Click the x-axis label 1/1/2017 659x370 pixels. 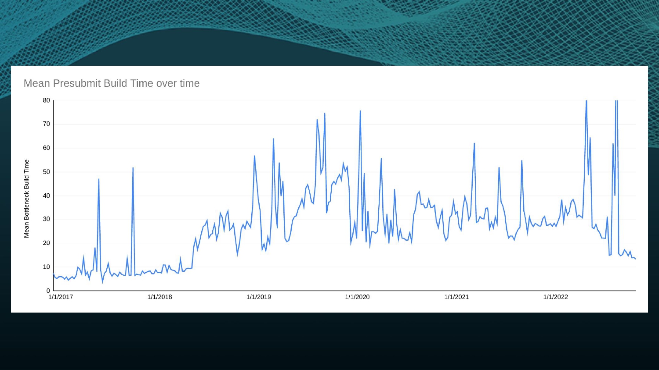tap(61, 297)
